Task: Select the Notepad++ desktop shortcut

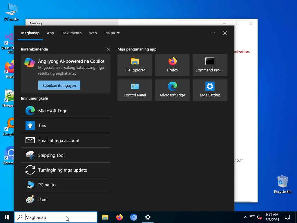Action: [x=8, y=99]
